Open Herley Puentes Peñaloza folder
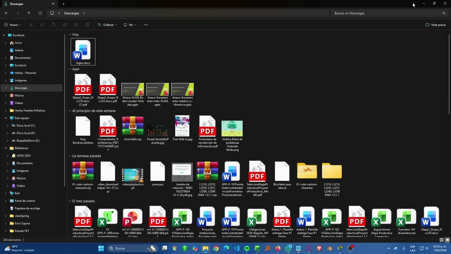 click(x=30, y=110)
